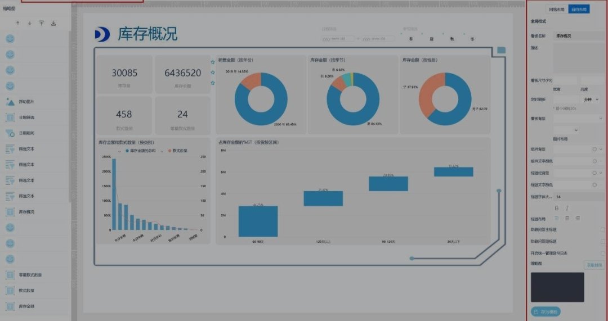Click the move layer up arrow icon
This screenshot has width=608, height=321.
click(x=17, y=23)
